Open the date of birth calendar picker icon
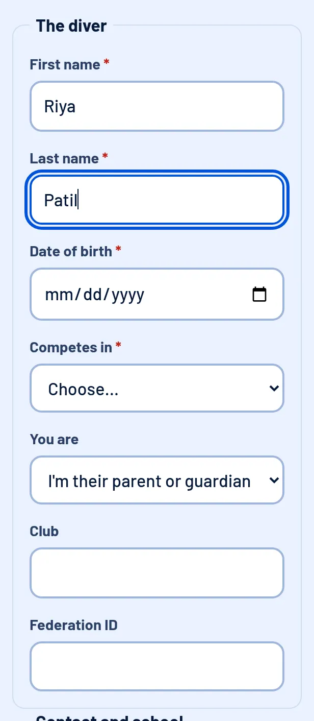Image resolution: width=314 pixels, height=721 pixels. pos(259,294)
